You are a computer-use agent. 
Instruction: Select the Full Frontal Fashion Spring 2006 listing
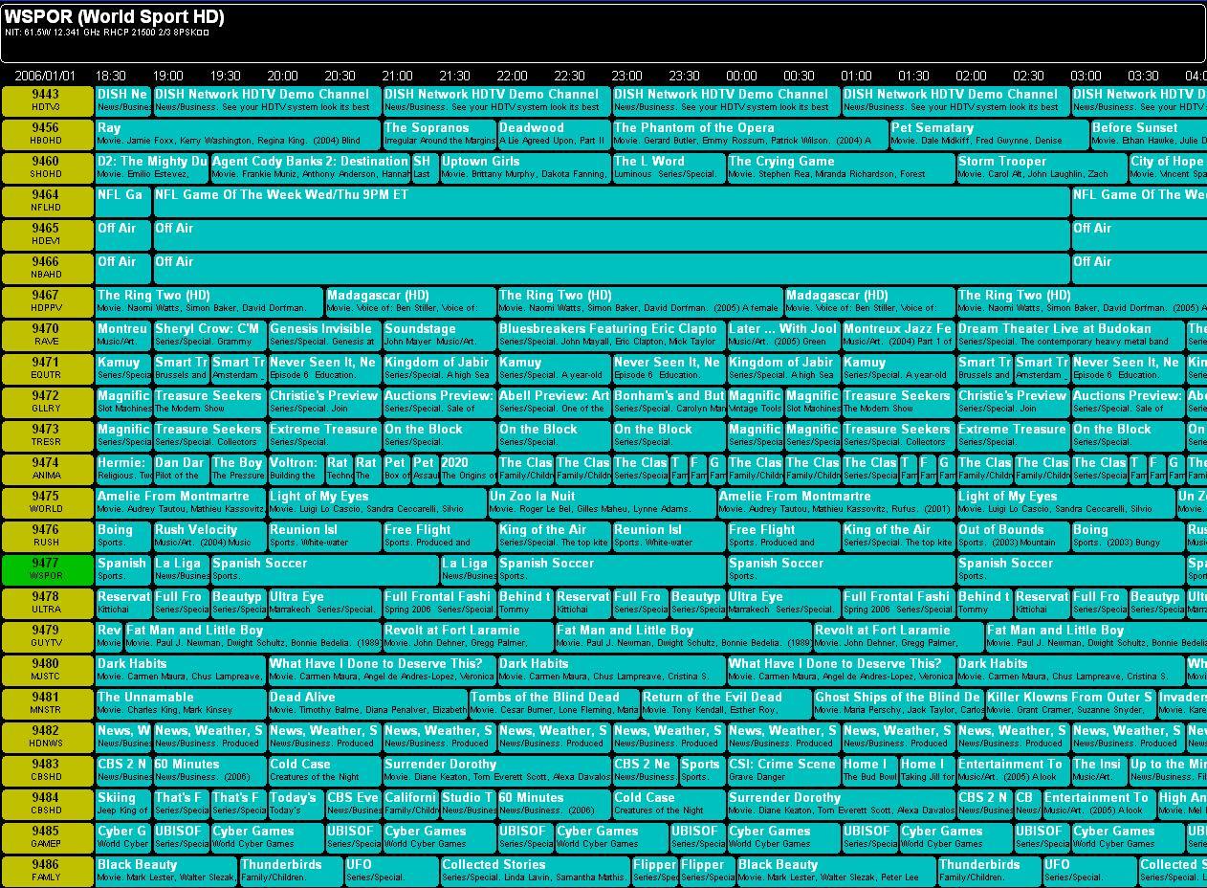point(439,604)
